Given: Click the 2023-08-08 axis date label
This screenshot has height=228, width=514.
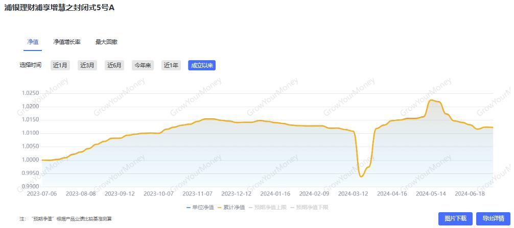Looking at the screenshot, I should click(x=81, y=194).
